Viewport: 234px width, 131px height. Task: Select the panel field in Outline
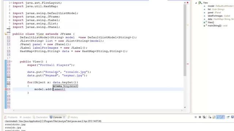214,12
